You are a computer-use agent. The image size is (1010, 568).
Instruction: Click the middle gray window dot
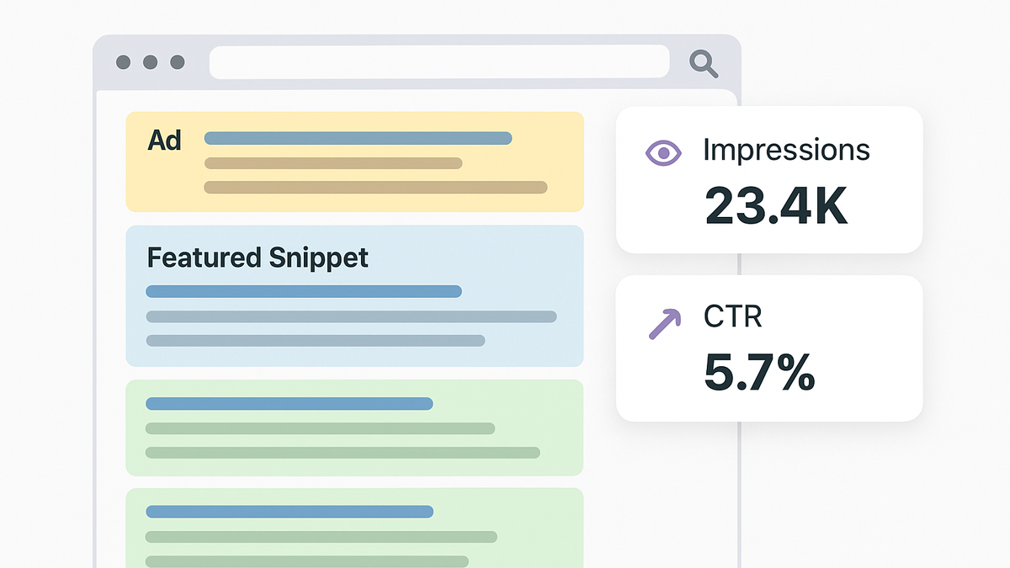coord(151,62)
